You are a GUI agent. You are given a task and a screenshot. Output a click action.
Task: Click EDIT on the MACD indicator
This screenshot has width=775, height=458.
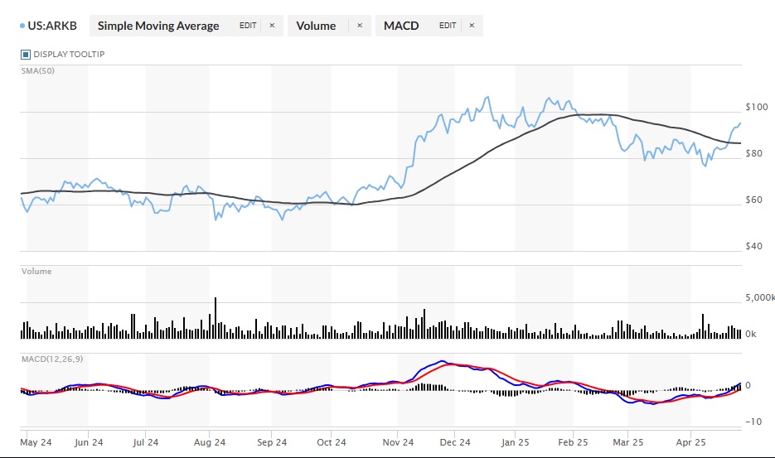click(x=448, y=26)
